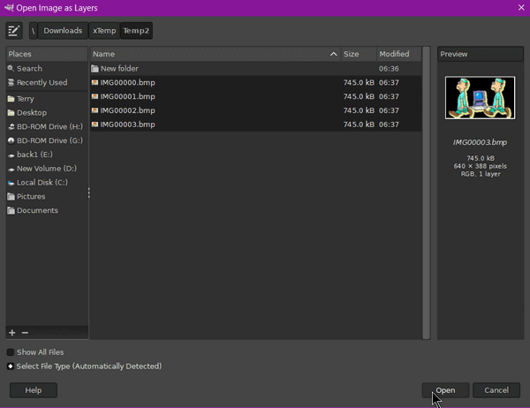Screen dimensions: 530x408
Task: Sort files by Name column header
Action: pos(216,54)
